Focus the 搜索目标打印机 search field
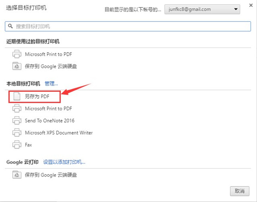This screenshot has height=202, width=257. click(x=128, y=26)
